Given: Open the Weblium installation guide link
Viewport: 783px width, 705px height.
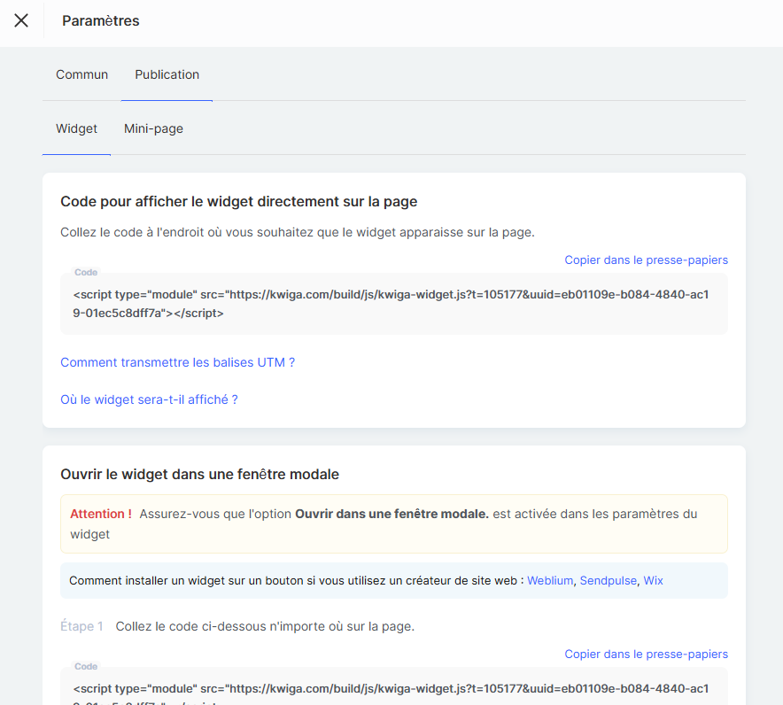Looking at the screenshot, I should [x=550, y=581].
